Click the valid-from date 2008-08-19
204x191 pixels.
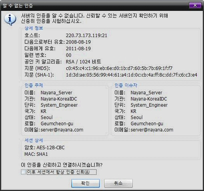pos(78,42)
